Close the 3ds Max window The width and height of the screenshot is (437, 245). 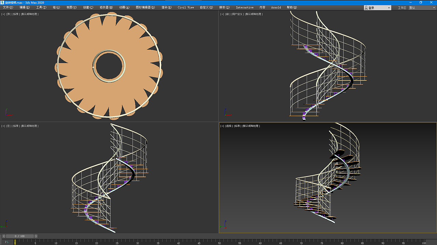431,2
